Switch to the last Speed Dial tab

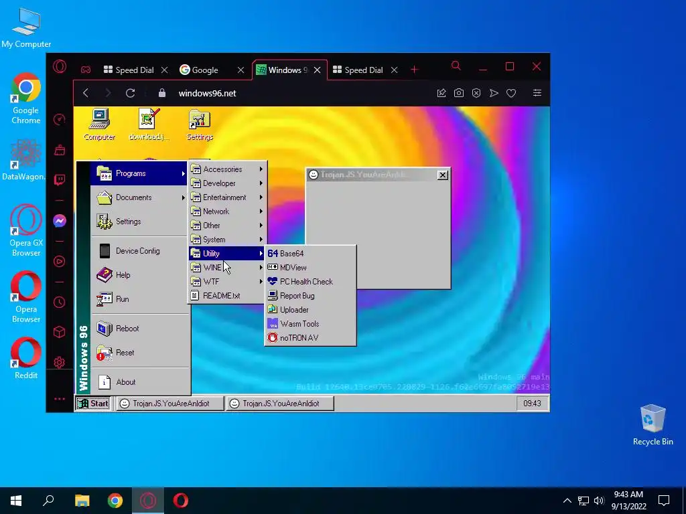point(364,70)
